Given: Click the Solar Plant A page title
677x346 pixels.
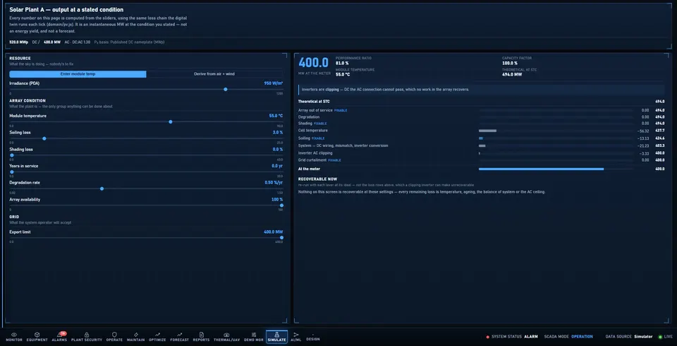Looking at the screenshot, I should (x=66, y=9).
